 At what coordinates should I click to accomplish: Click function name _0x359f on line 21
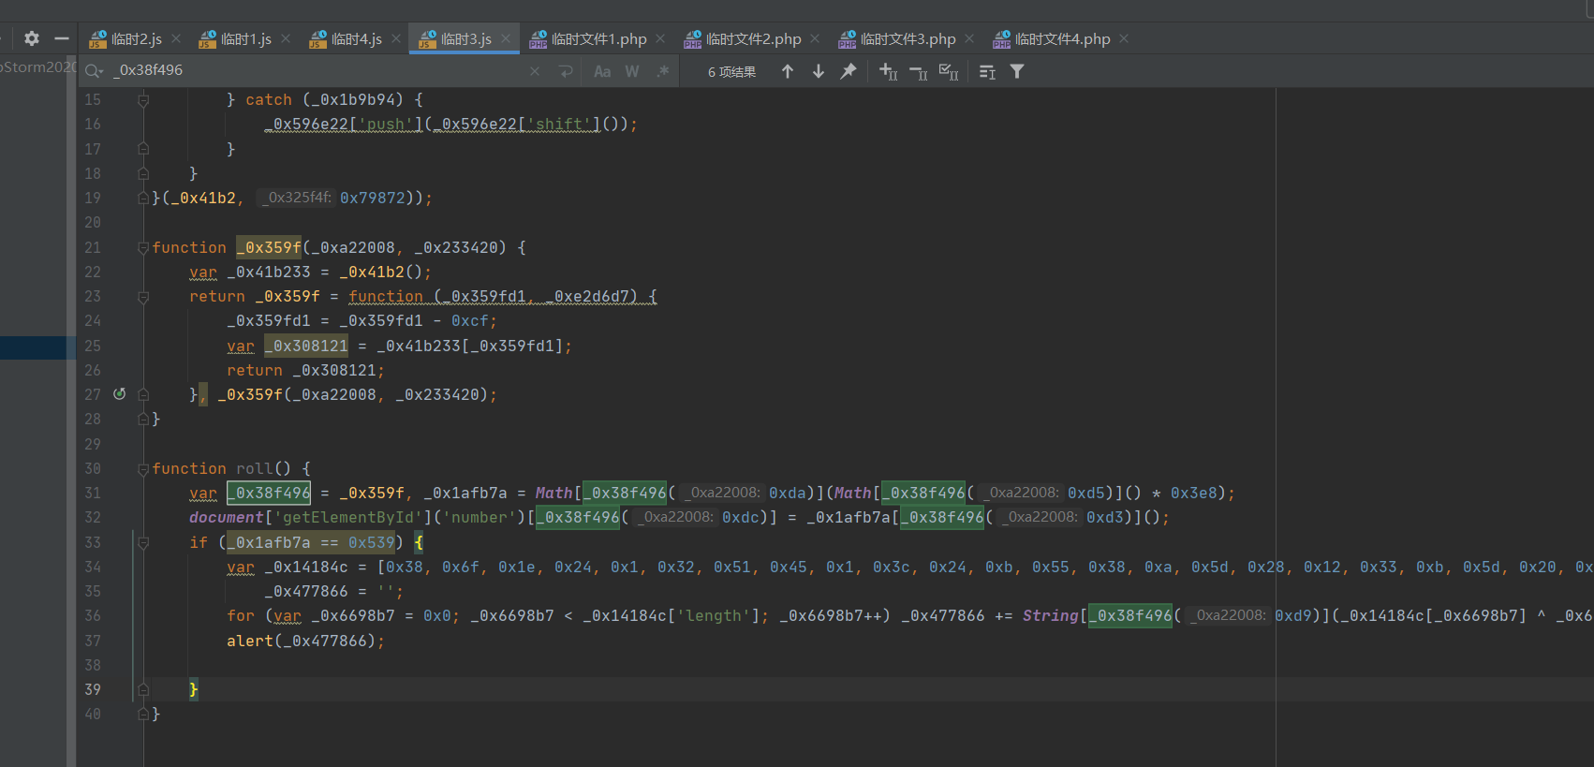[x=269, y=247]
